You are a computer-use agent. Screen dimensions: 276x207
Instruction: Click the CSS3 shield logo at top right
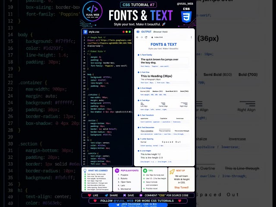[186, 17]
